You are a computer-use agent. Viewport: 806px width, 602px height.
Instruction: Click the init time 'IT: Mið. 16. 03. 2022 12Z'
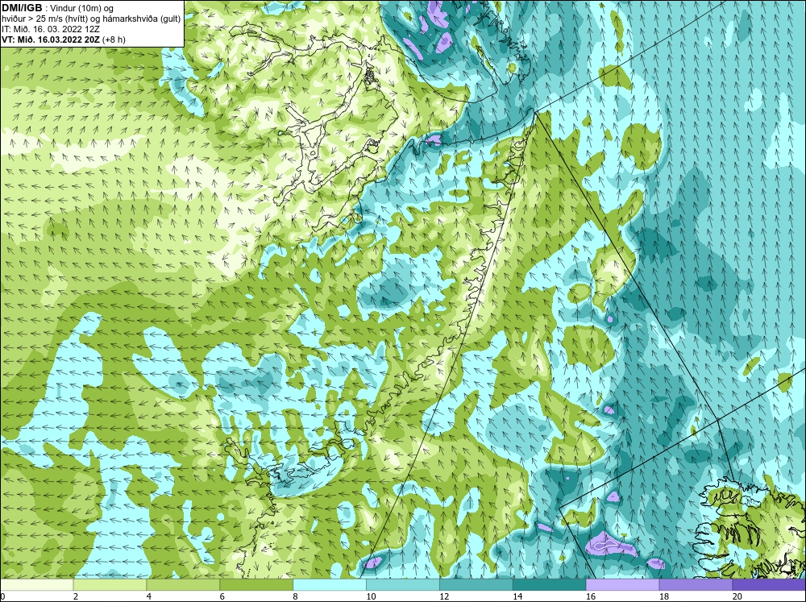tap(50, 29)
